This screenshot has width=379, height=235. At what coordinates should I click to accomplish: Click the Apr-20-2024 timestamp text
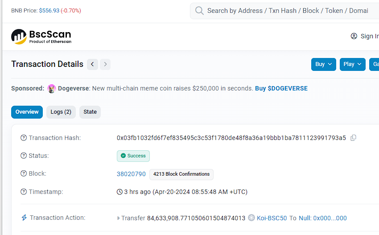pyautogui.click(x=200, y=192)
